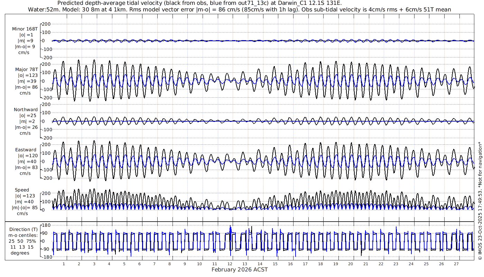Viewport: 484px width, 277px height.
Task: Click the "180" tick on the Direction axis
Action: [46, 225]
